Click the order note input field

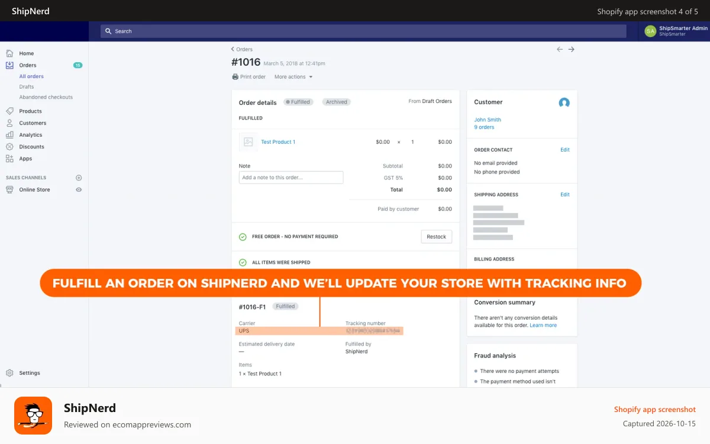pos(291,178)
